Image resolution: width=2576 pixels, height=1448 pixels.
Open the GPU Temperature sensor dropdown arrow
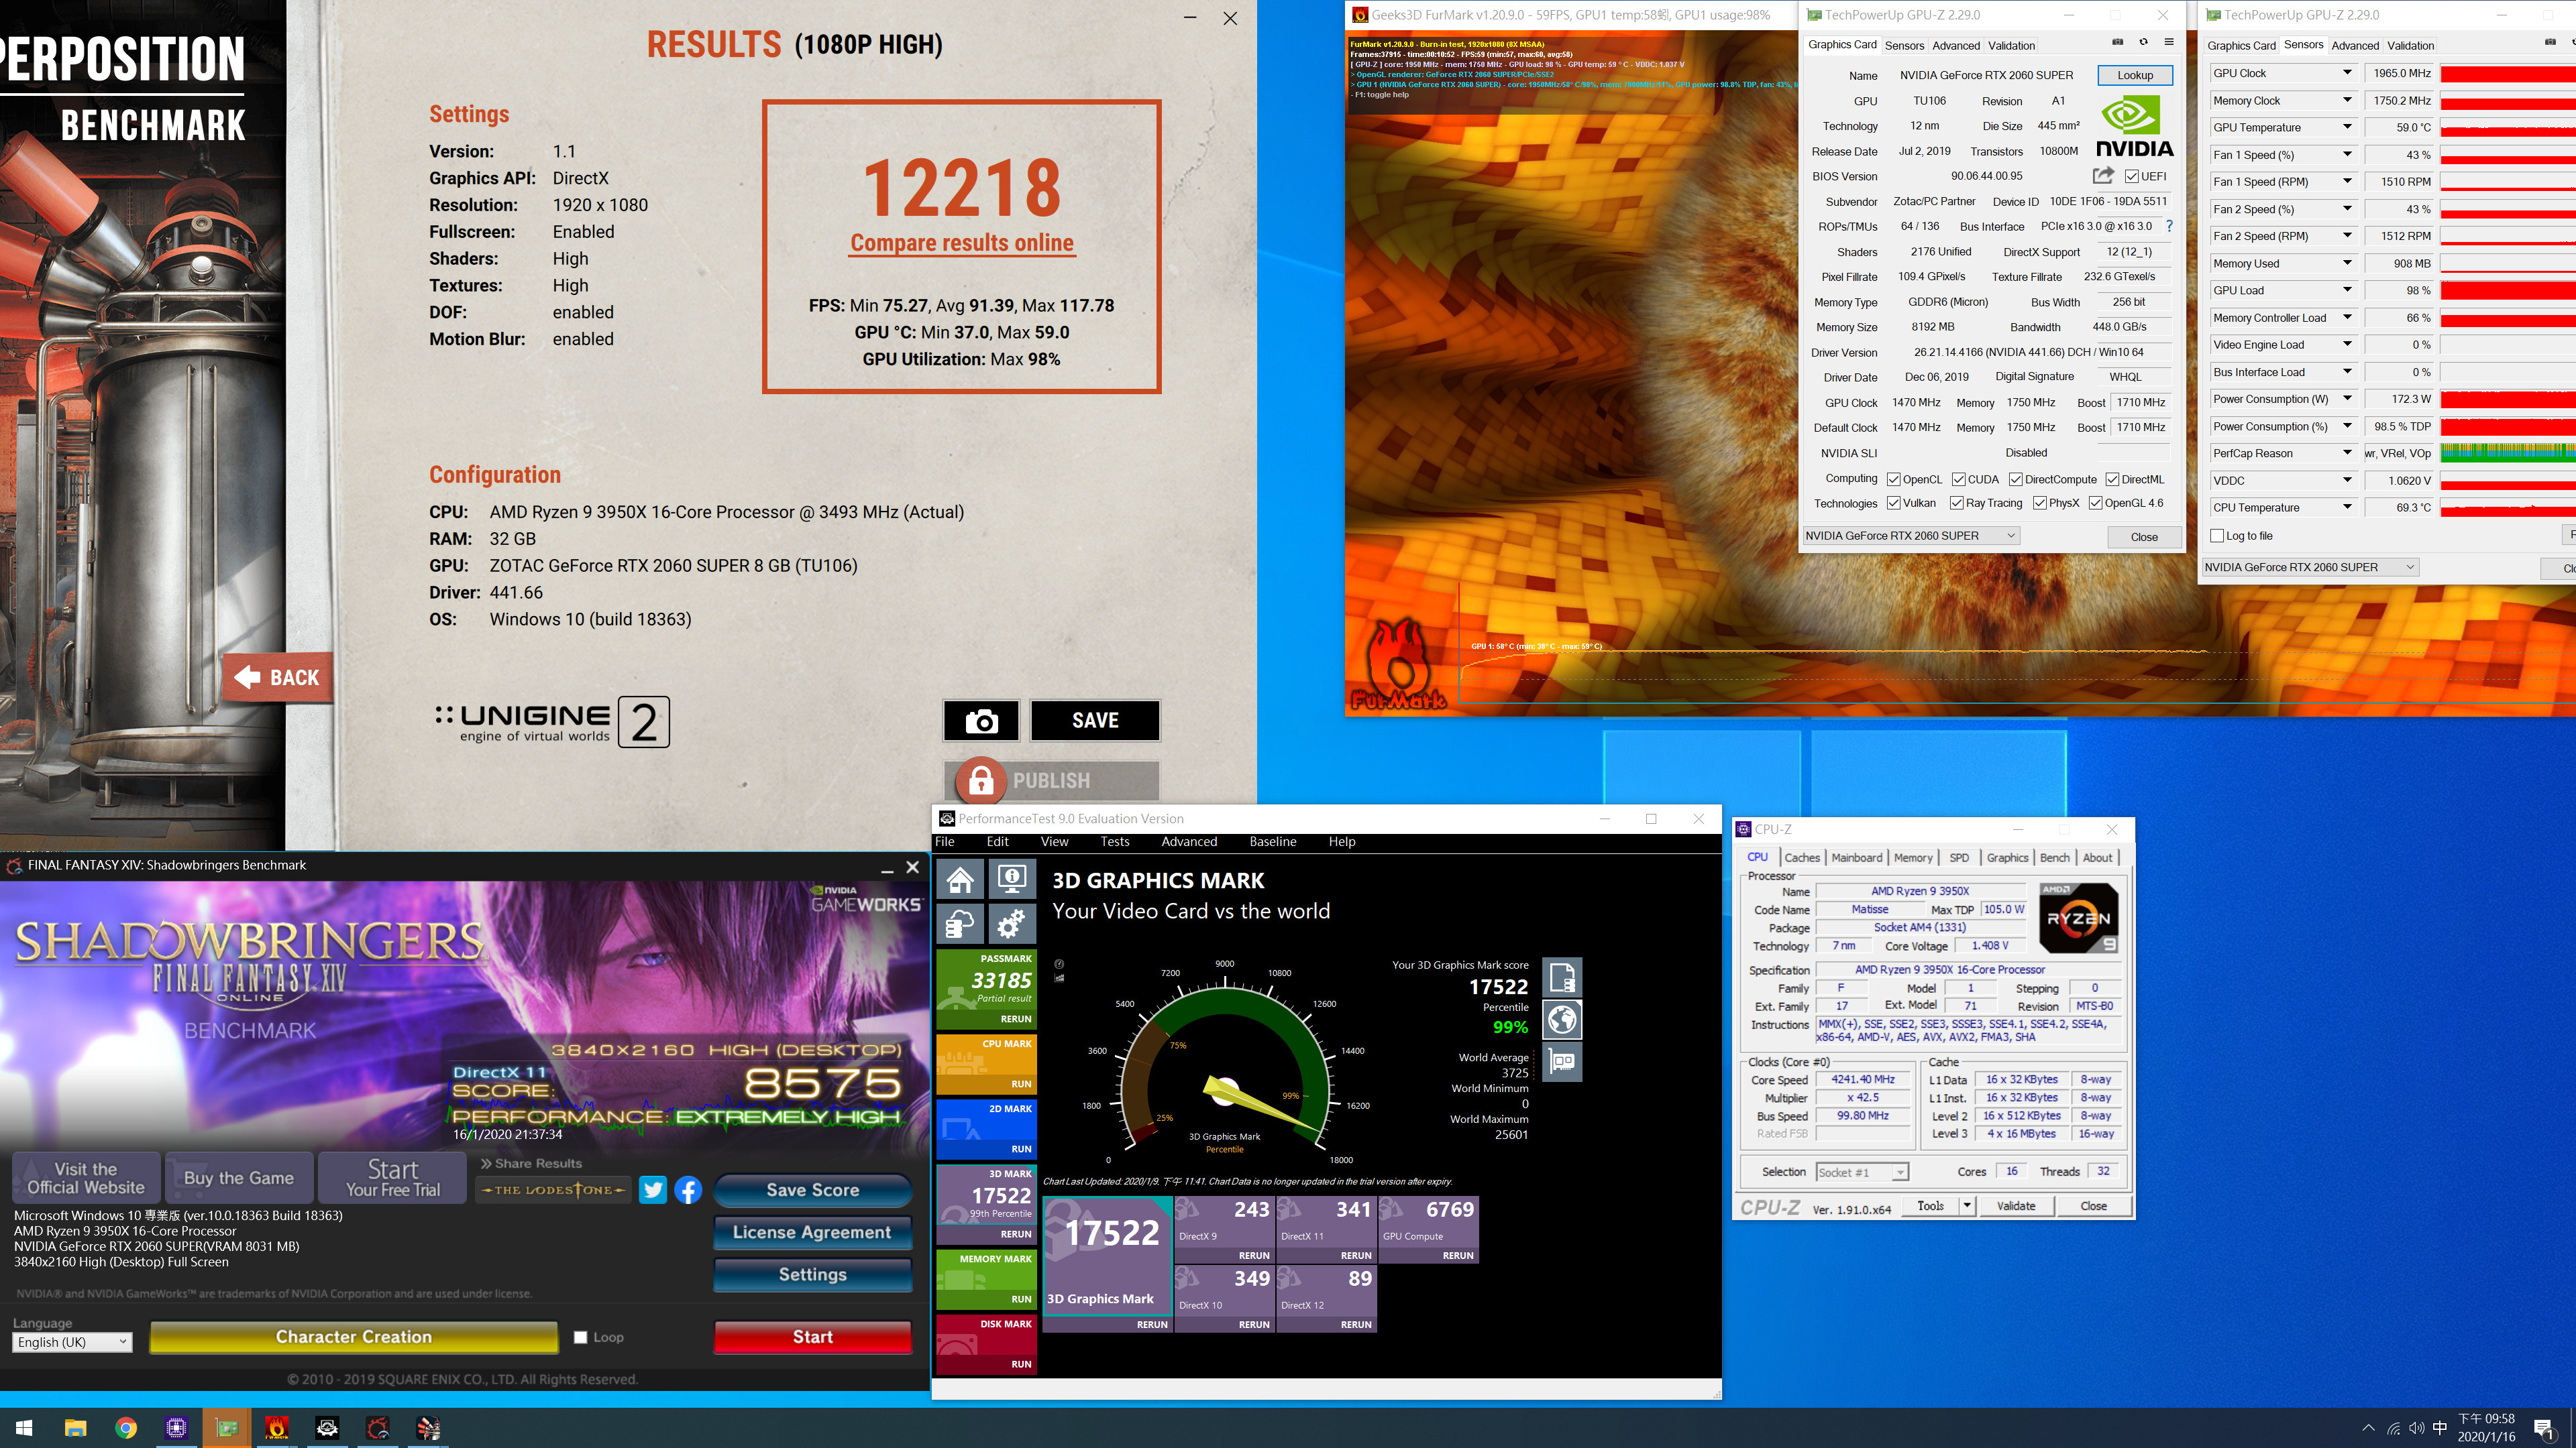[x=2347, y=127]
